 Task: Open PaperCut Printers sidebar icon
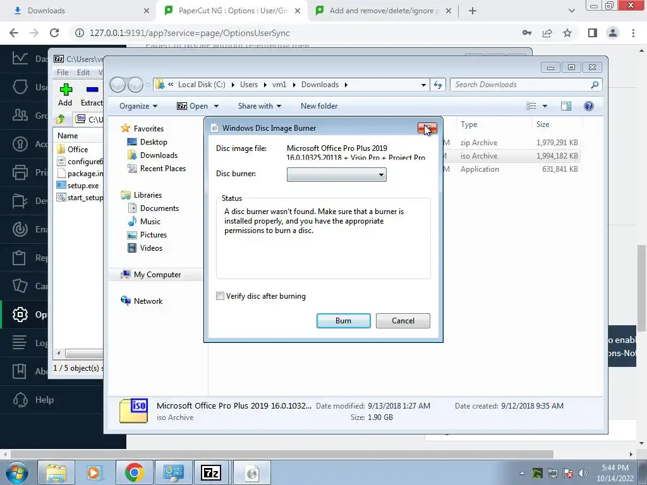pyautogui.click(x=20, y=172)
